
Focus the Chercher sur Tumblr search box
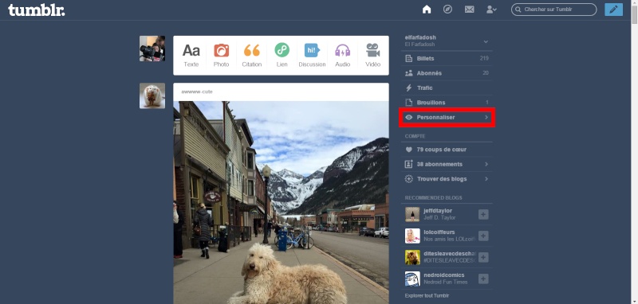[x=553, y=10]
